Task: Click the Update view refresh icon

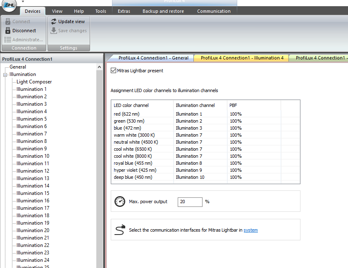Action: pyautogui.click(x=53, y=21)
